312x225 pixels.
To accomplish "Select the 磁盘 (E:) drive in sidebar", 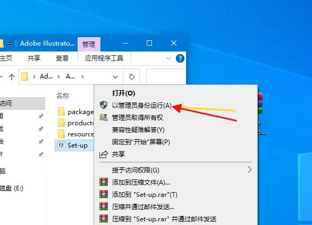I will click(x=12, y=188).
